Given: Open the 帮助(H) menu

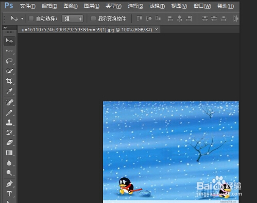Looking at the screenshot, I should tap(226, 6).
